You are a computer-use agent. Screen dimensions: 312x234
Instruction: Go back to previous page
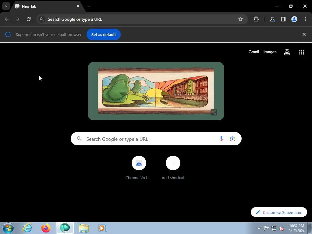[x=7, y=19]
